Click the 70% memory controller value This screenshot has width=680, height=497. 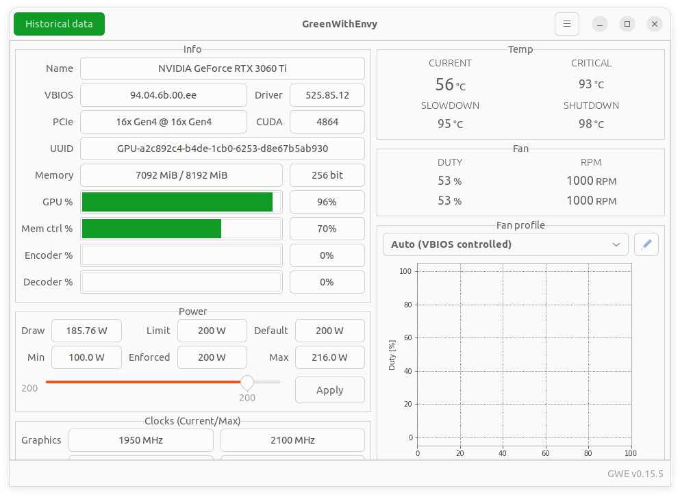point(327,229)
